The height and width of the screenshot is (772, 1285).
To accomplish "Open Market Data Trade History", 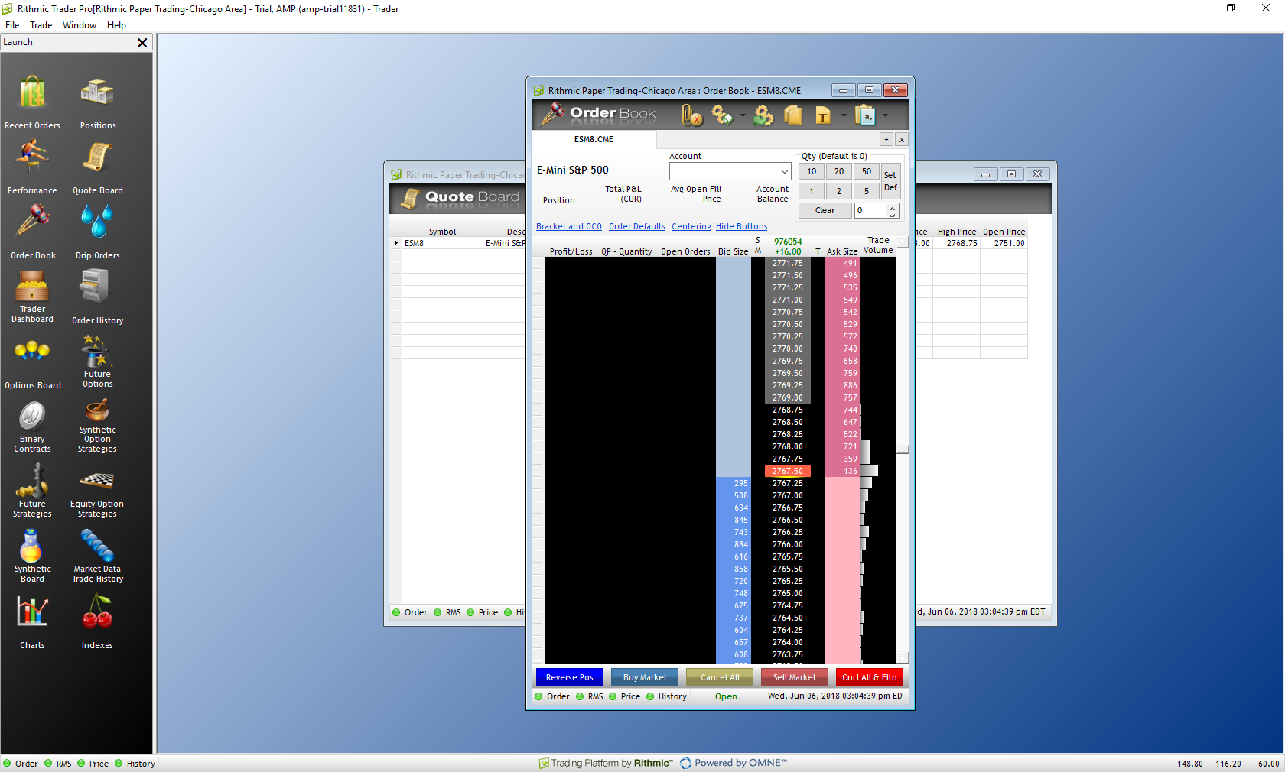I will click(98, 556).
